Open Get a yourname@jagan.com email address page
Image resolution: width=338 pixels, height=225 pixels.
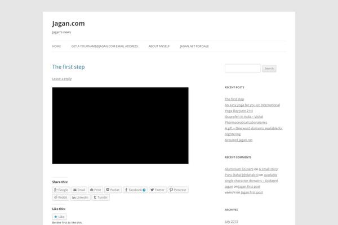pos(105,46)
